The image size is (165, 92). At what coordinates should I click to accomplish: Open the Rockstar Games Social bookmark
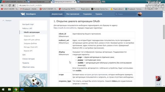point(100,9)
